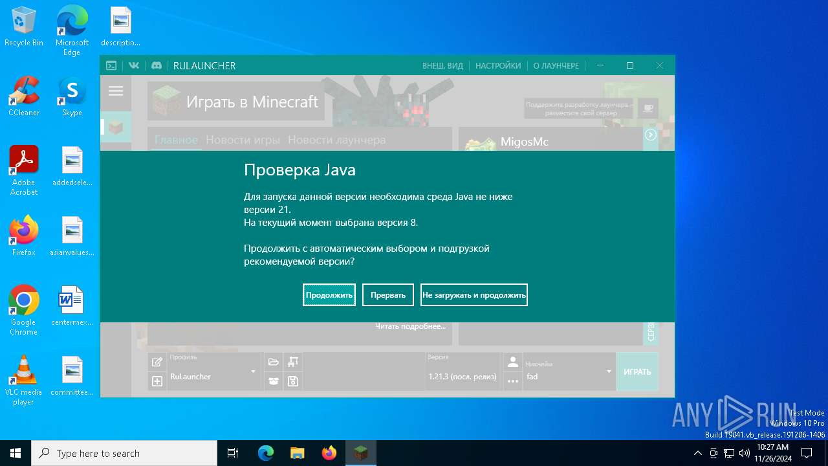Open ВНЕШ. ВИД menu
The height and width of the screenshot is (466, 828).
tap(442, 65)
